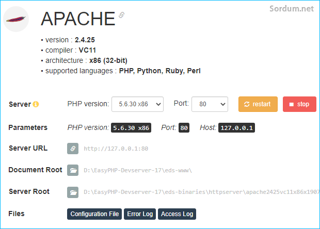
Task: Expand the Port 80 dropdown
Action: pos(210,104)
